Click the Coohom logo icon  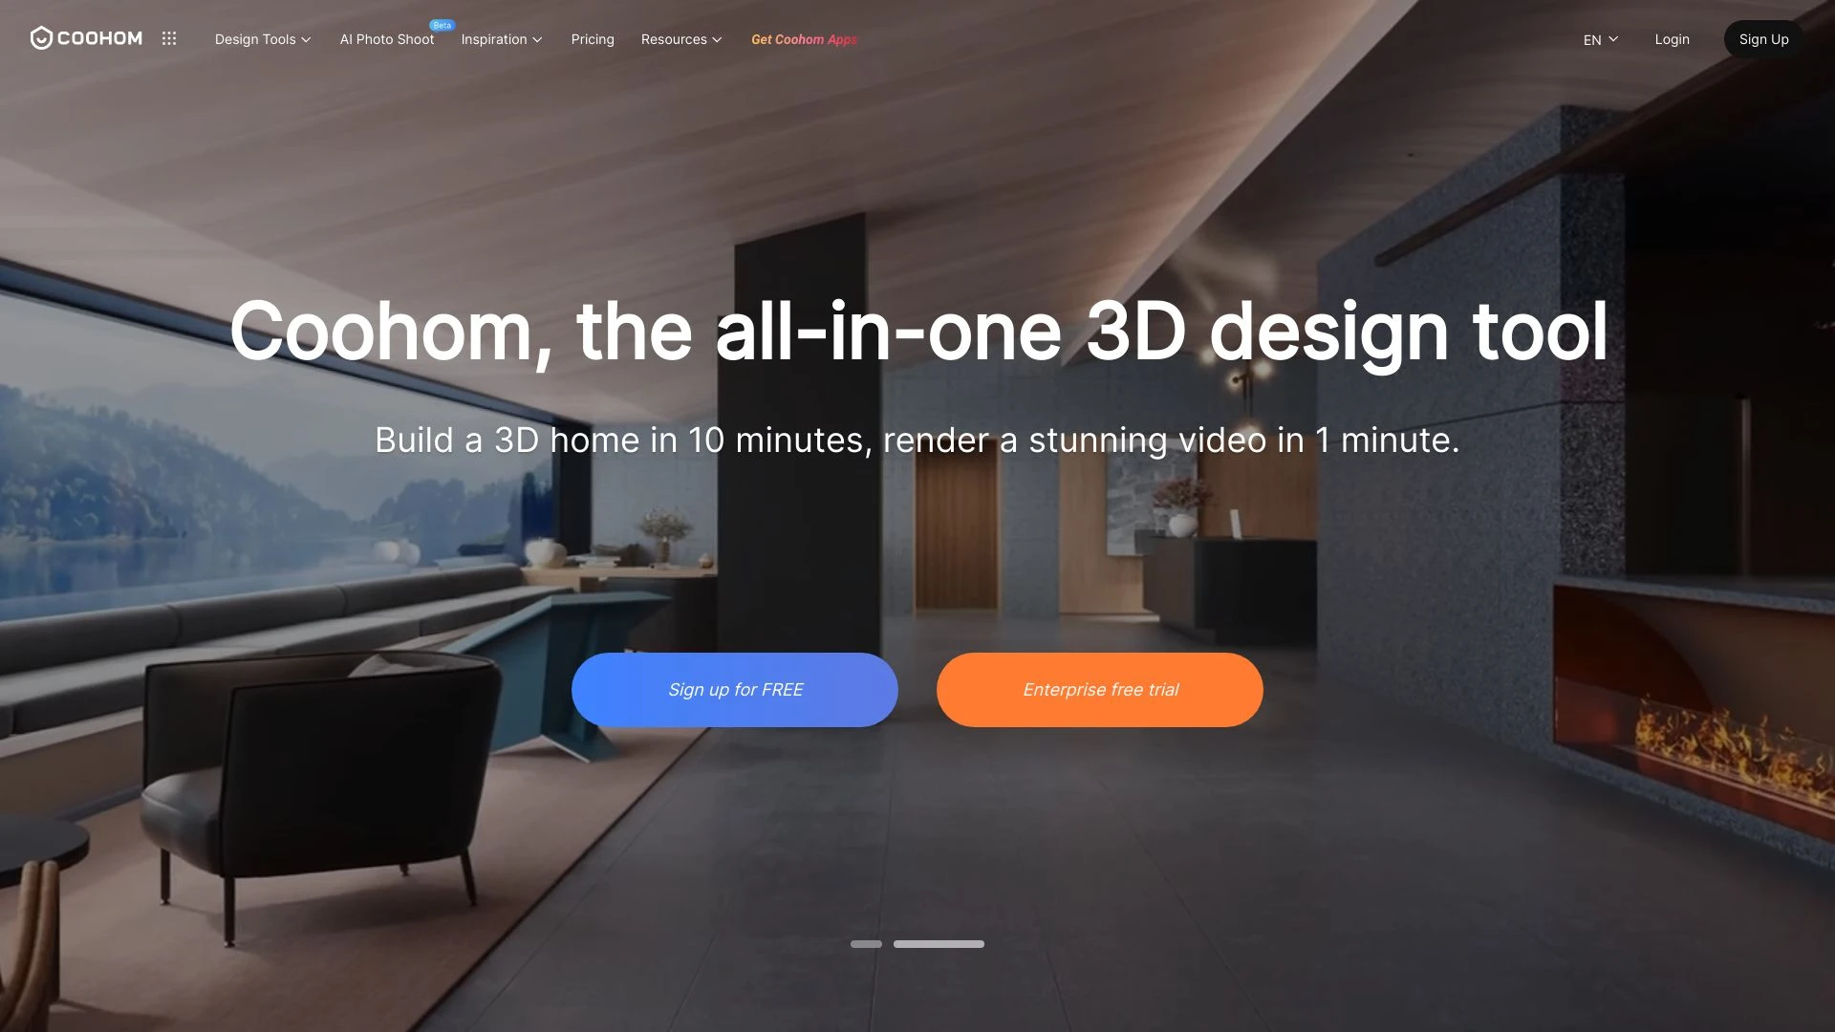(39, 38)
